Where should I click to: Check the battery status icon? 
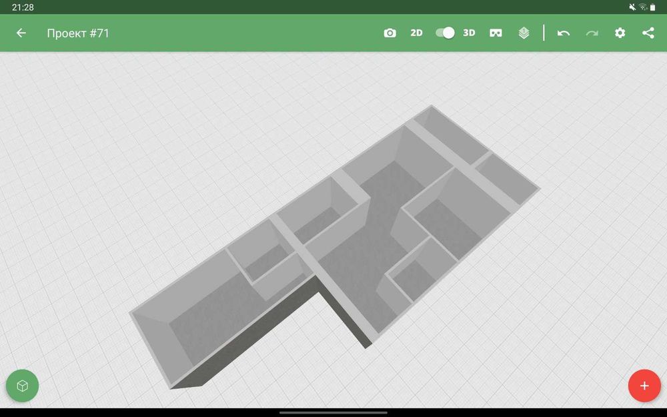tap(652, 7)
